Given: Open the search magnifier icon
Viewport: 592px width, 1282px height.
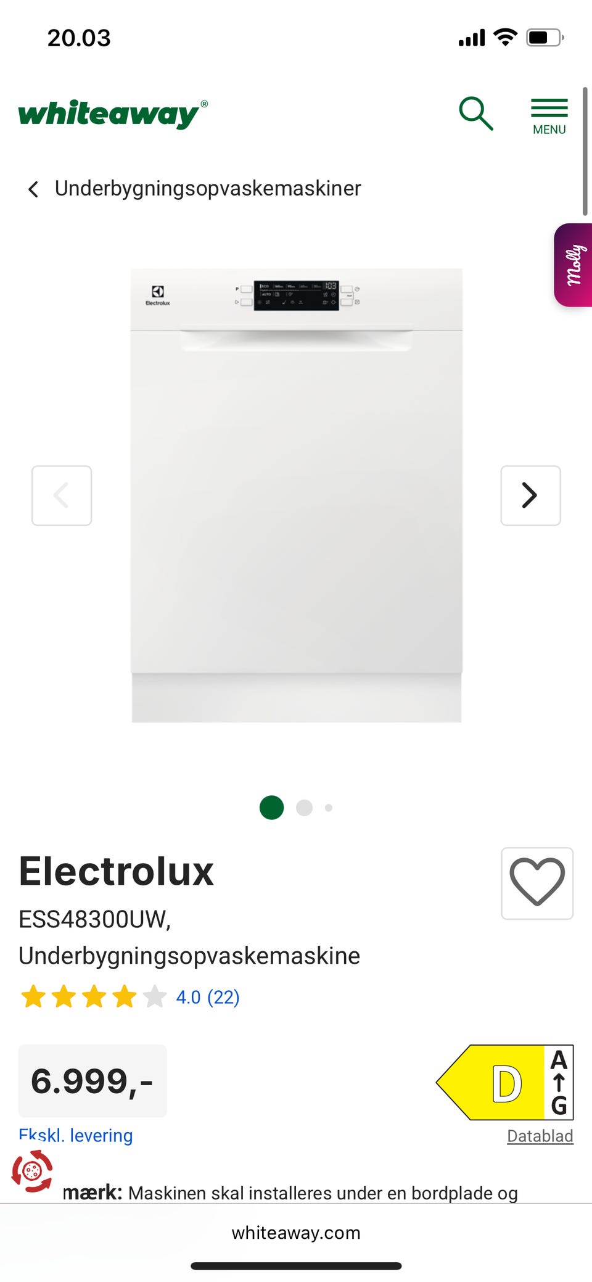Looking at the screenshot, I should 476,114.
